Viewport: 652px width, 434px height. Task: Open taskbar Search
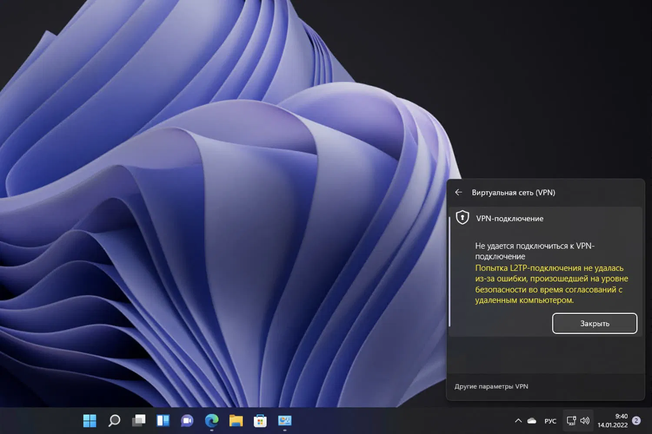(114, 421)
